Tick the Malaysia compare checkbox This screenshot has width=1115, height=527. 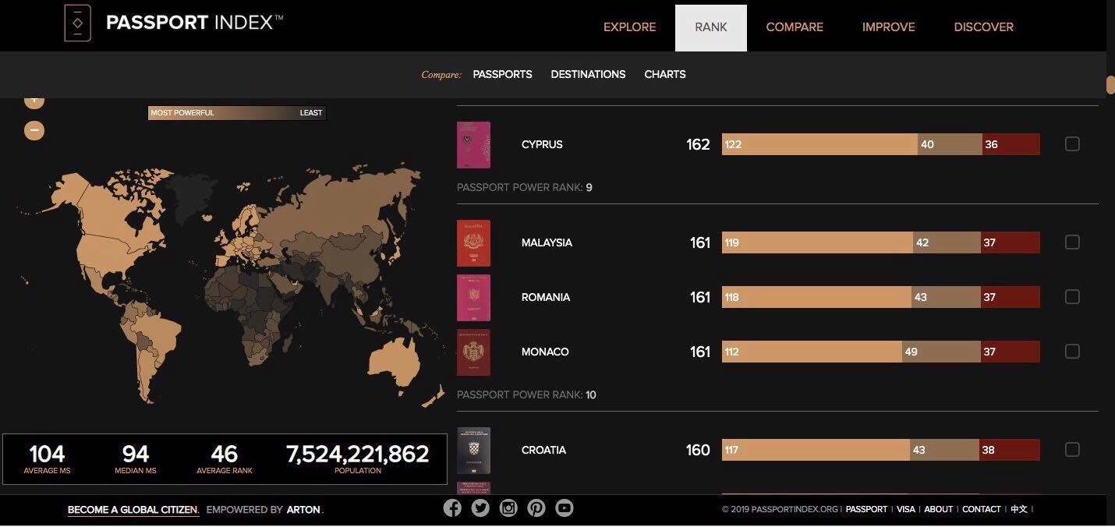pyautogui.click(x=1072, y=242)
